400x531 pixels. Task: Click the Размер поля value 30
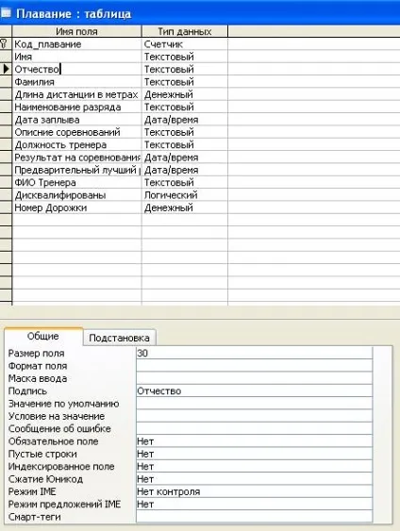tap(254, 353)
